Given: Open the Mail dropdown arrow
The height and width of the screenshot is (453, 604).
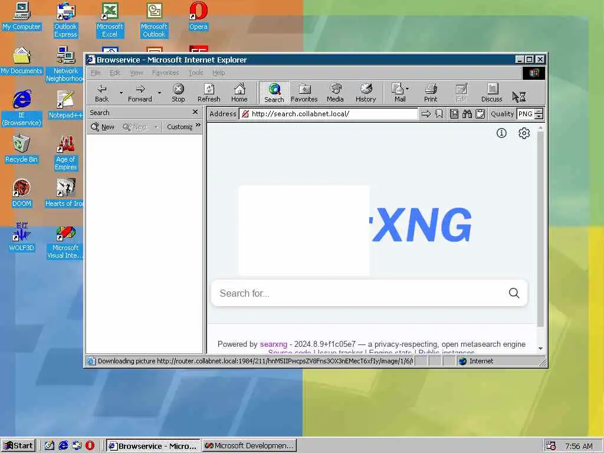Looking at the screenshot, I should tap(408, 88).
